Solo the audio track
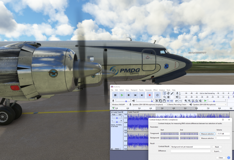234x160 pixels. (120, 115)
